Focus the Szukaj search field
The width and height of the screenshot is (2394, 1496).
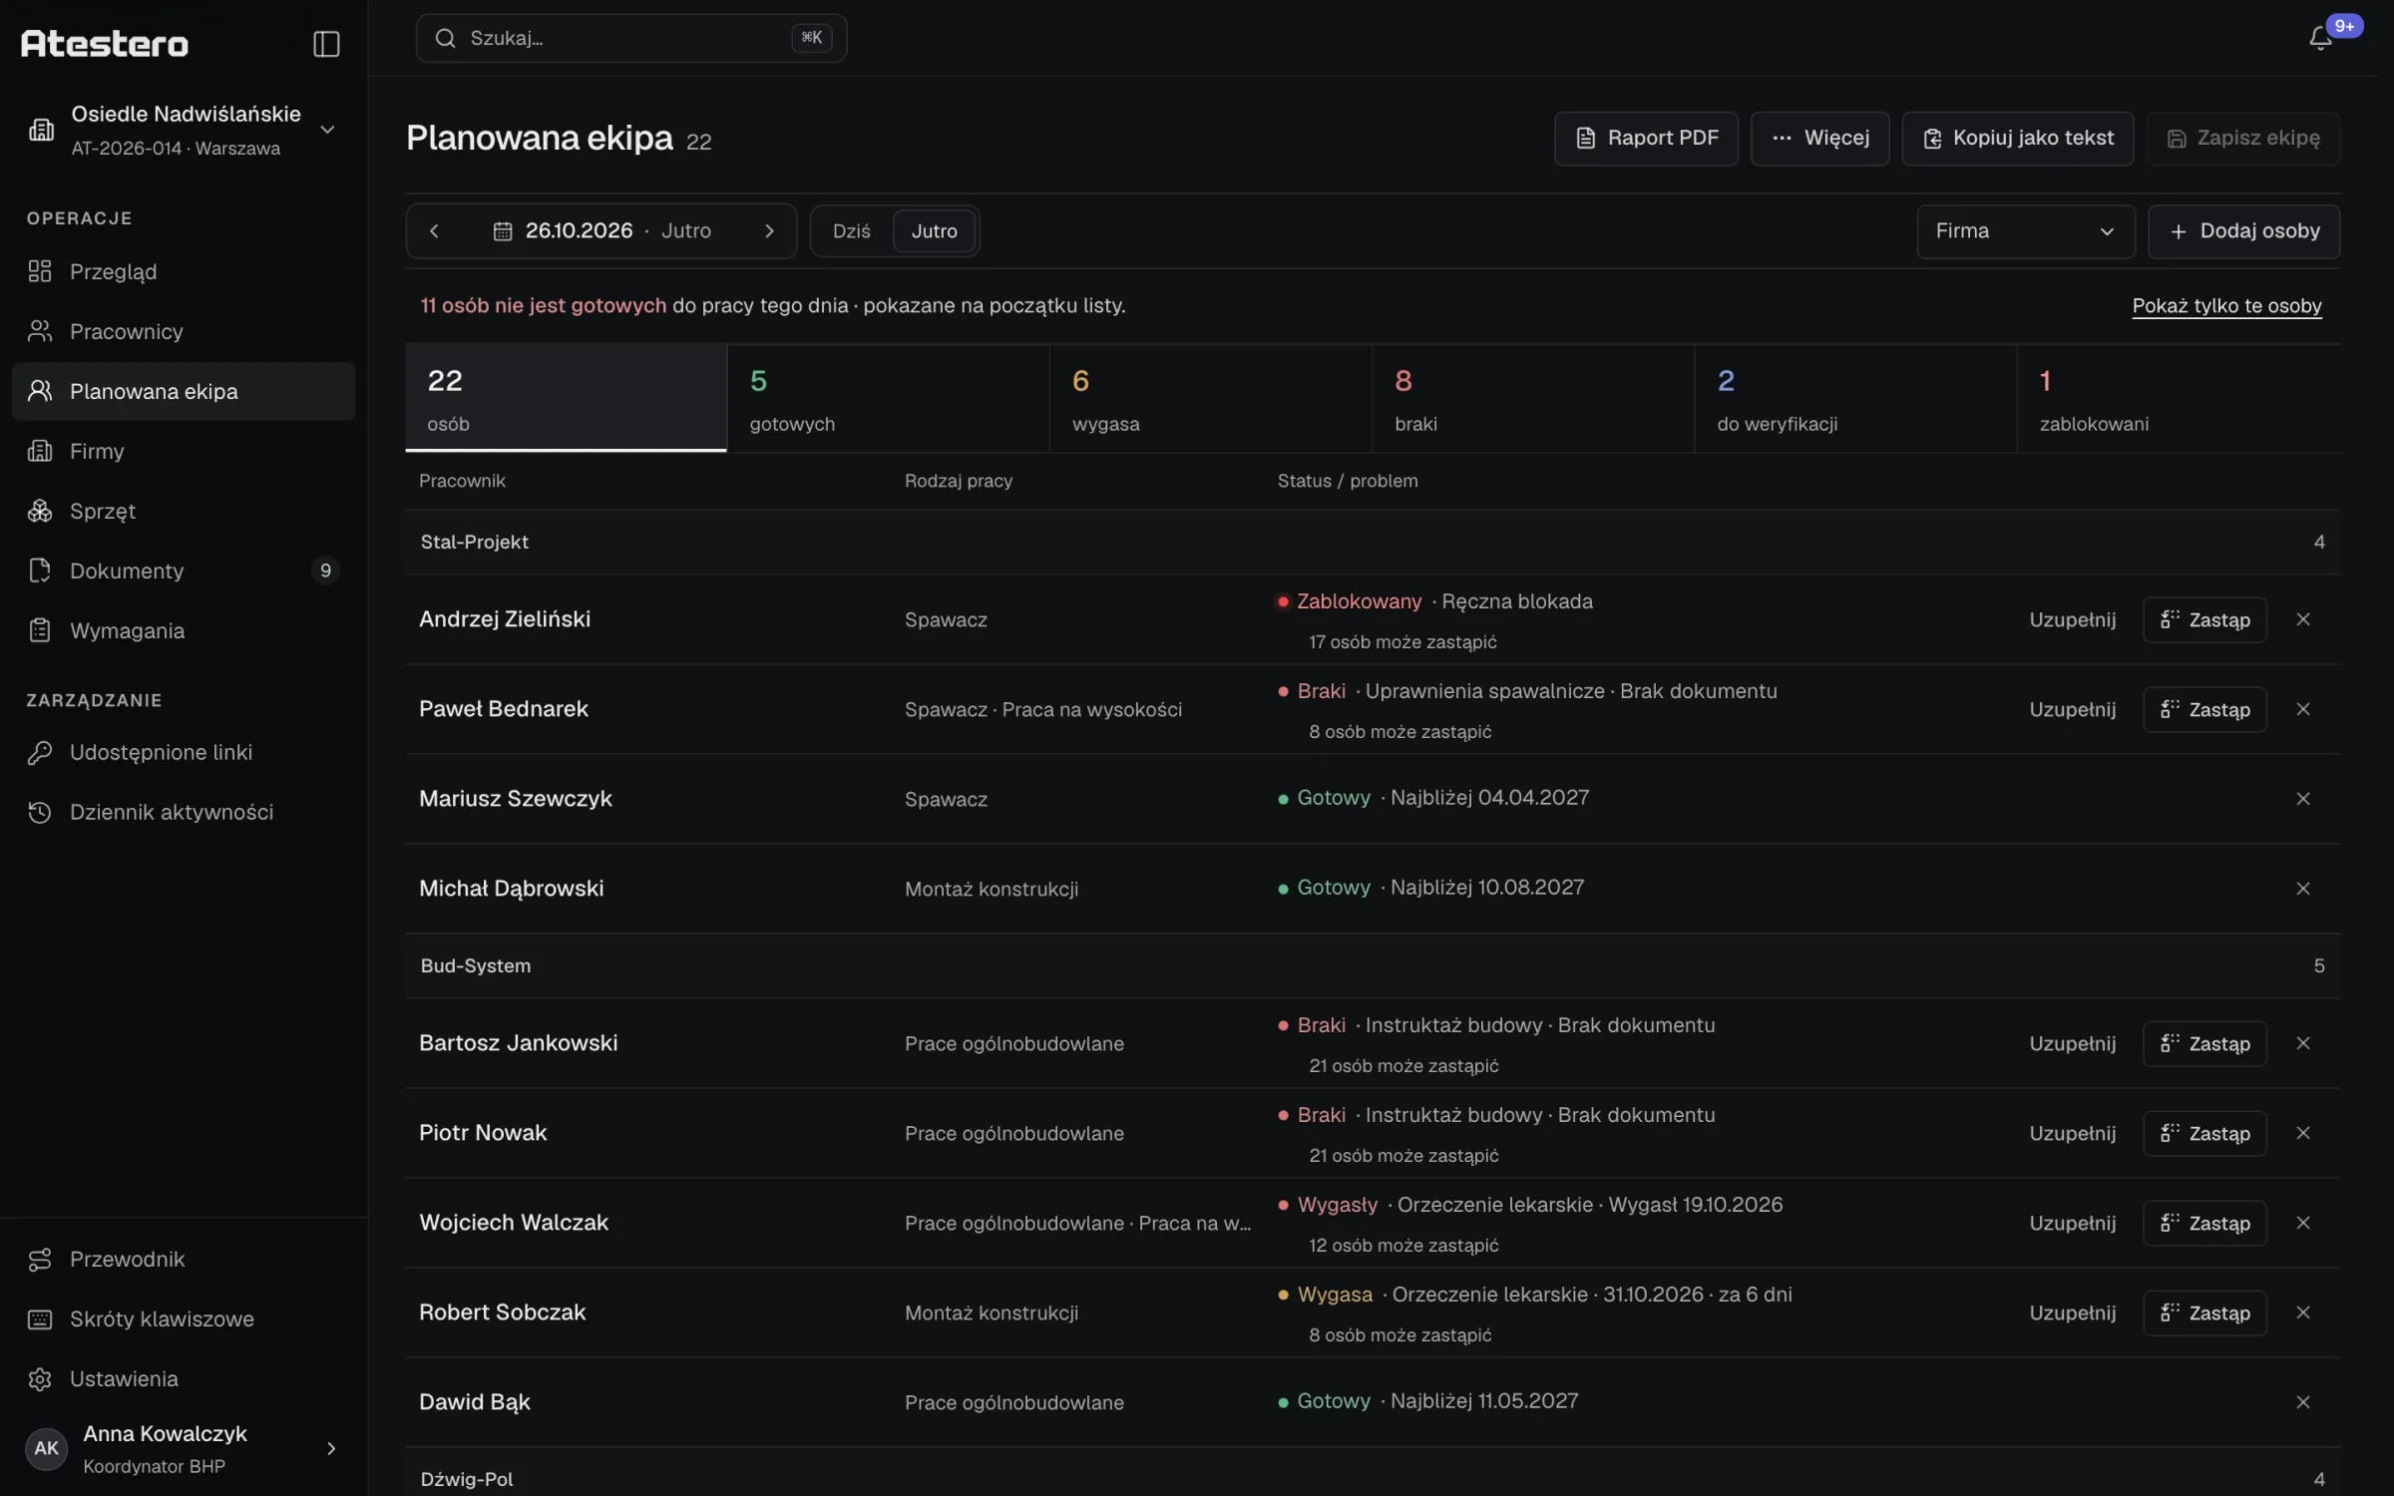click(631, 38)
